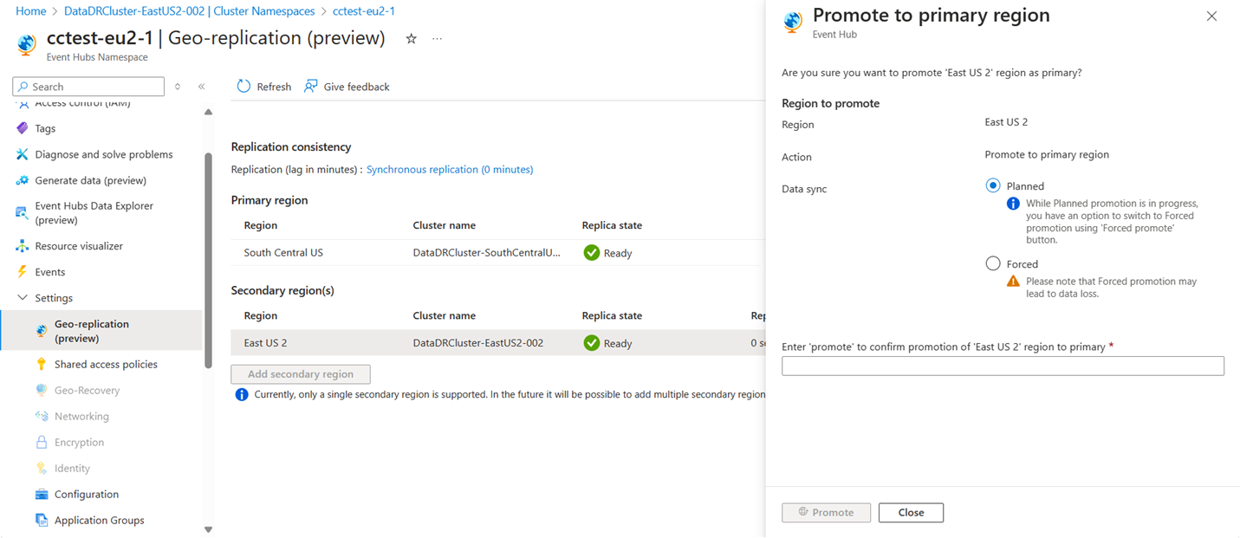This screenshot has width=1240, height=538.
Task: Toggle the favorite star next to Geo-replication
Action: coord(411,38)
